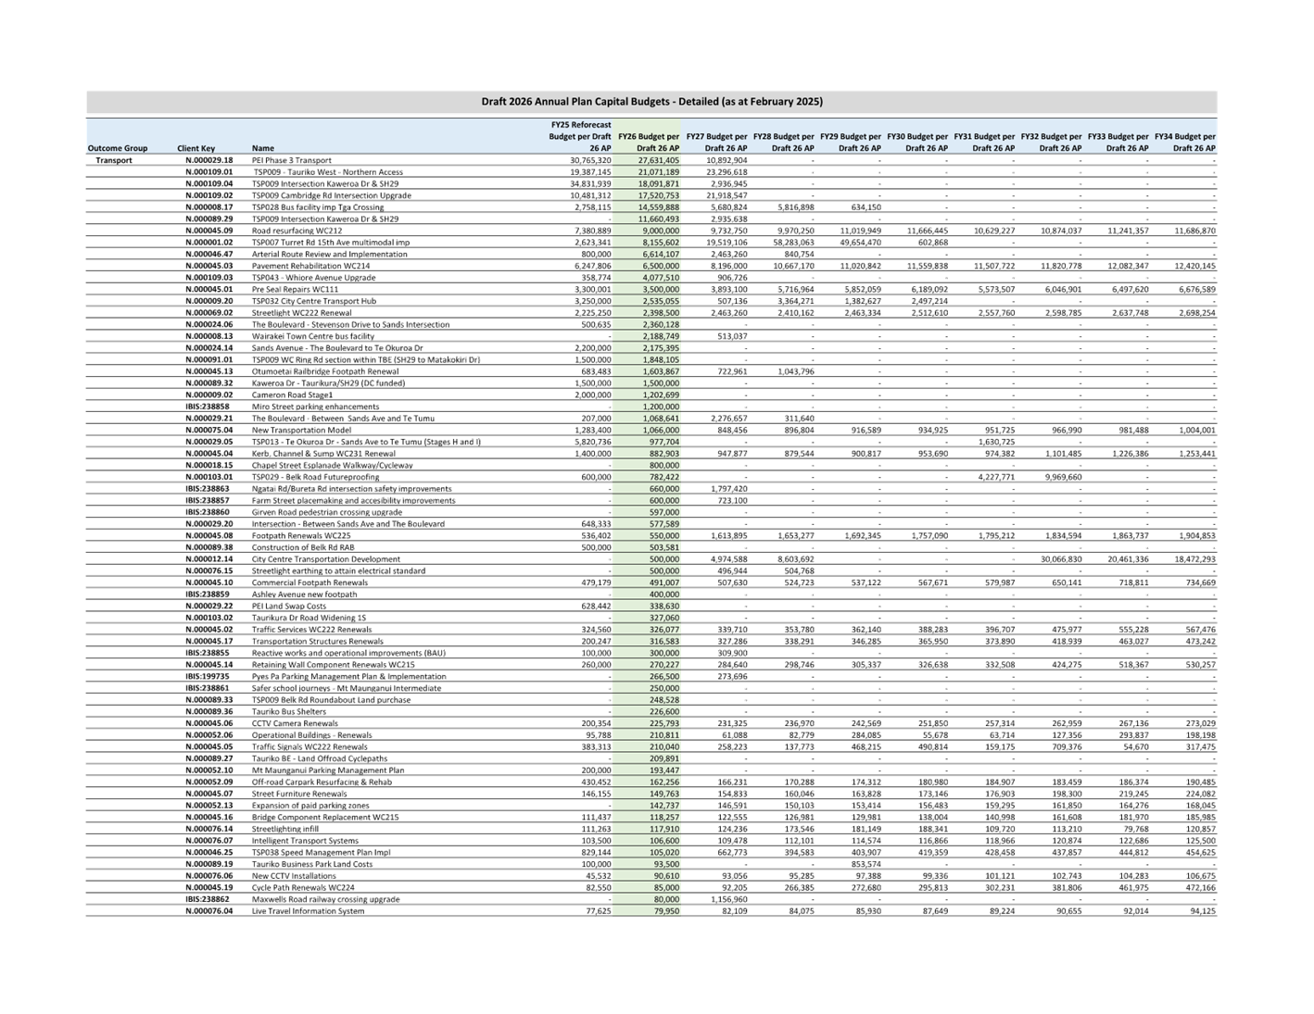The height and width of the screenshot is (1014, 1314).
Task: Click CCTV Camera Renewals
Action: coord(297,723)
